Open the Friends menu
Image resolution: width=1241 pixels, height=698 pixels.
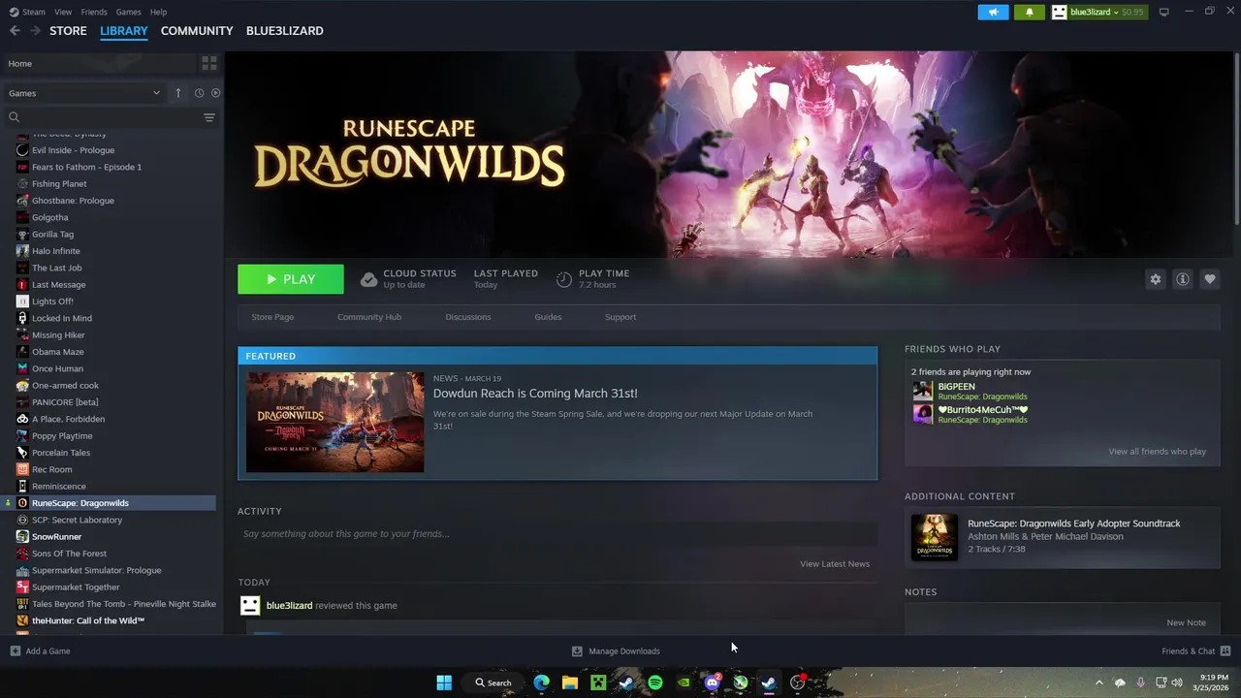click(94, 12)
